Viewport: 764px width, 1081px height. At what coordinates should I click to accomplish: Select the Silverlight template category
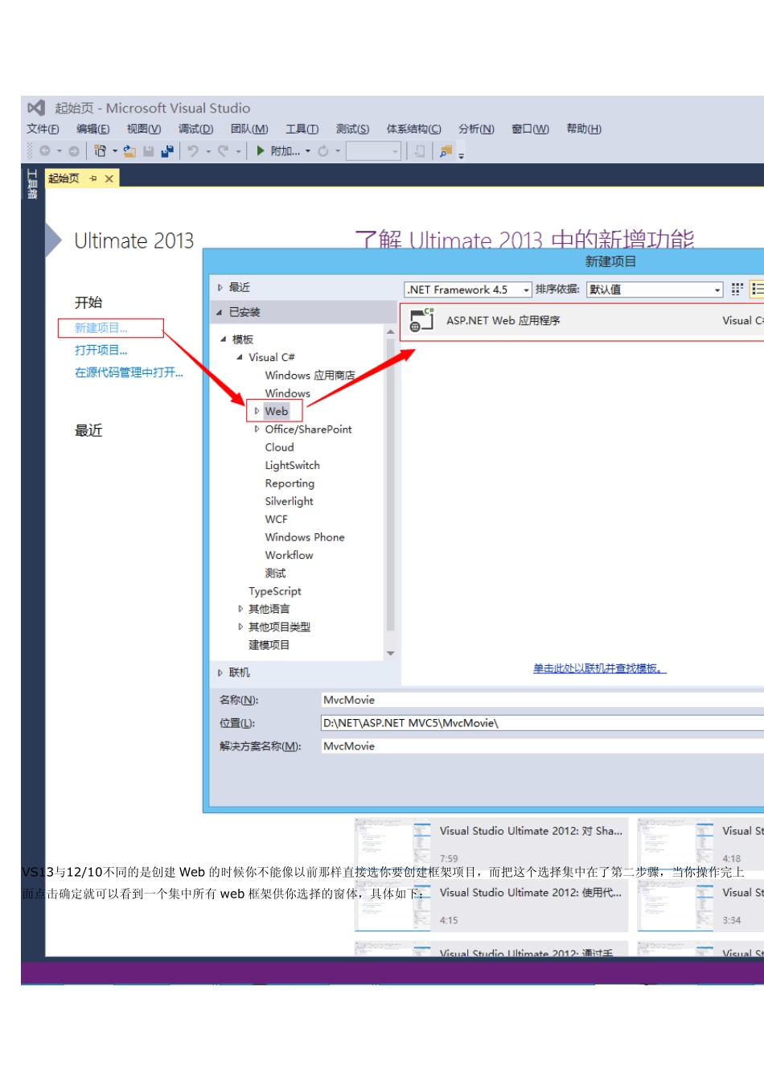pos(290,501)
